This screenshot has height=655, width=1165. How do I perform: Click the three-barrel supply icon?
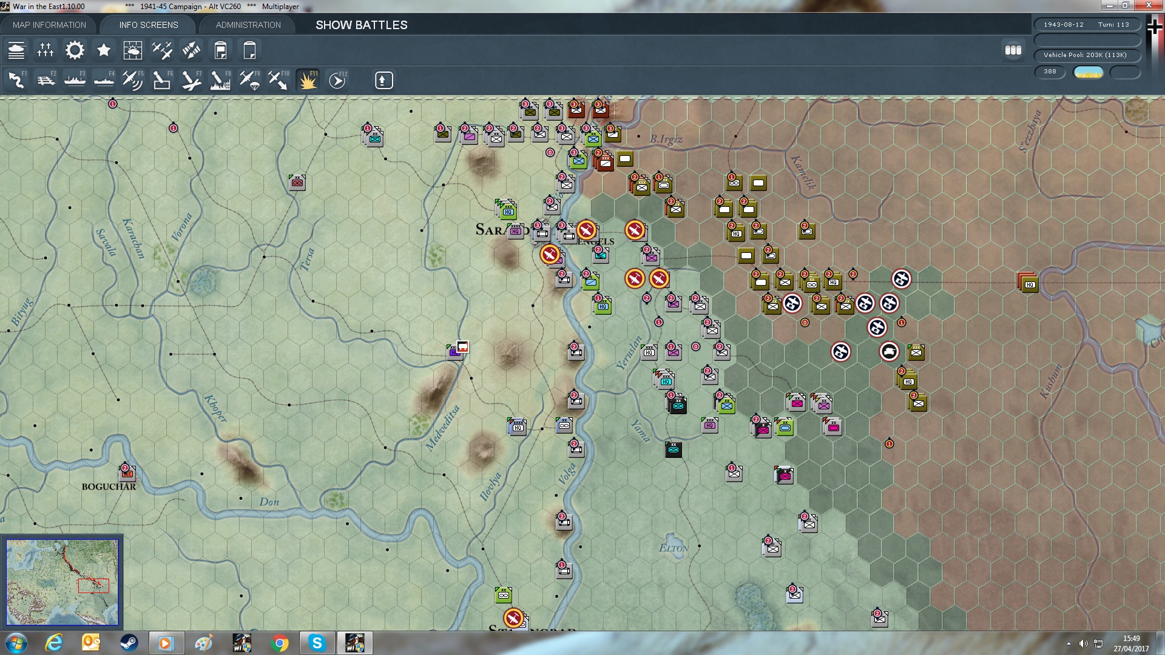tap(1013, 50)
